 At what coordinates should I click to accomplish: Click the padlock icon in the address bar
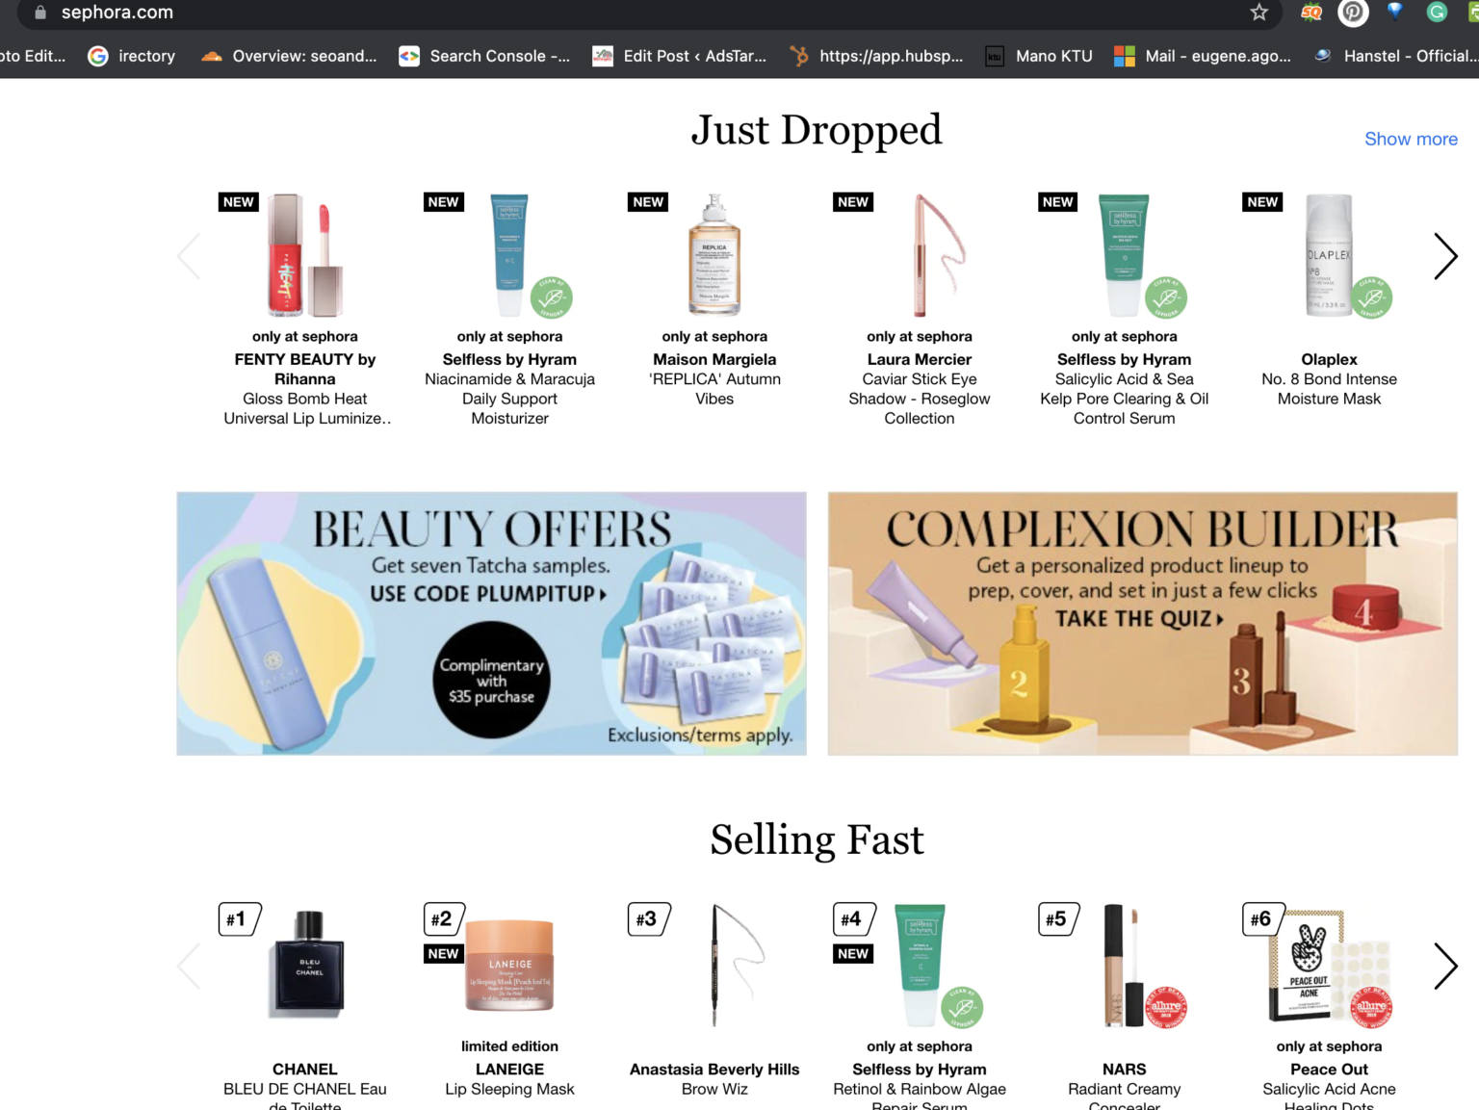(x=39, y=13)
